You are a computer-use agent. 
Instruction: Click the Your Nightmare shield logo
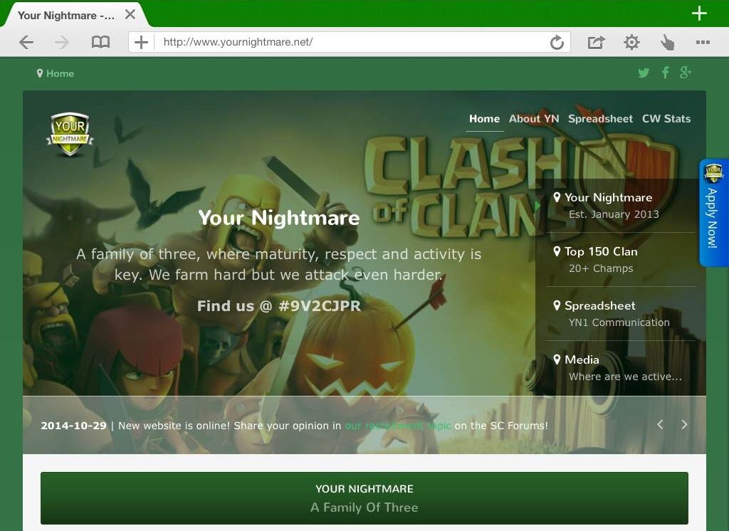[70, 134]
